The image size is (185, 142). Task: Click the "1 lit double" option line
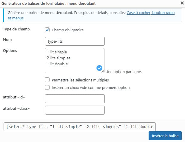pos(57,64)
